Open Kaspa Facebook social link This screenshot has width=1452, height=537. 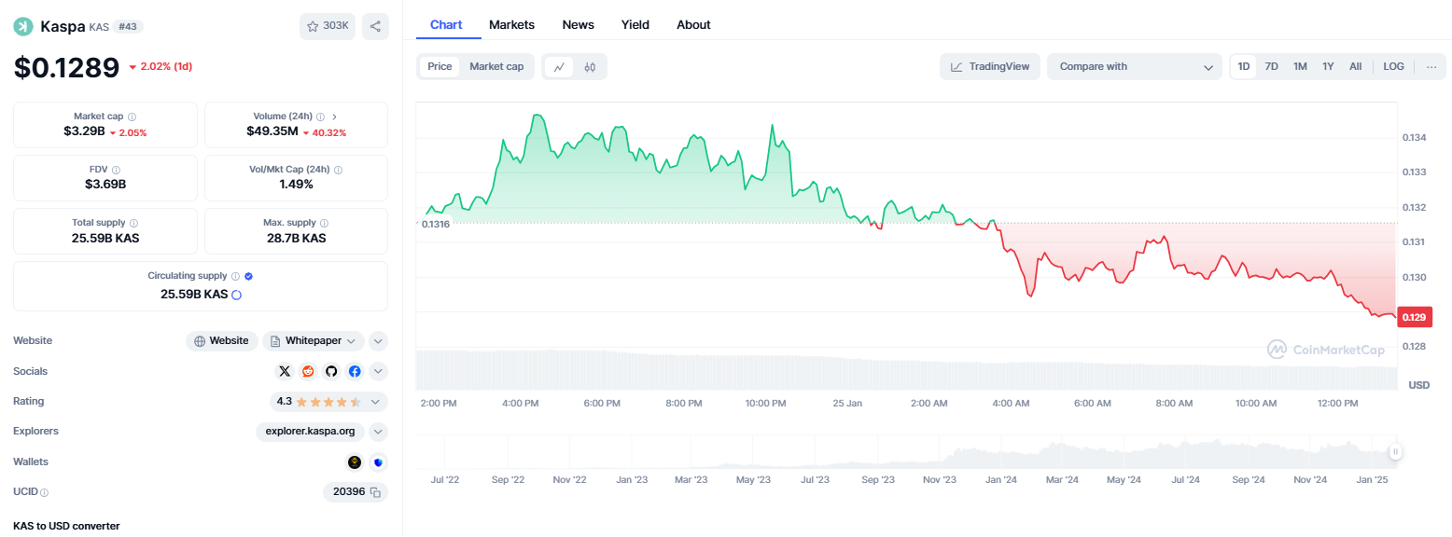click(x=355, y=371)
